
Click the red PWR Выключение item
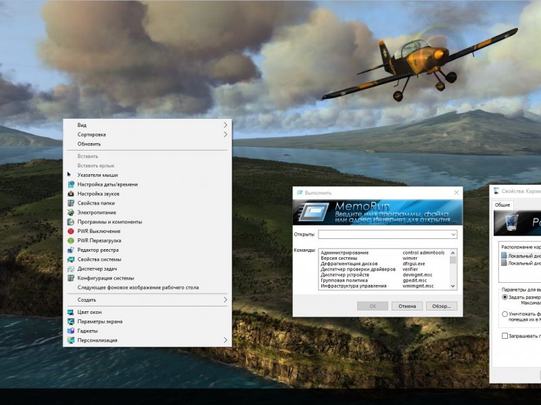(x=147, y=231)
